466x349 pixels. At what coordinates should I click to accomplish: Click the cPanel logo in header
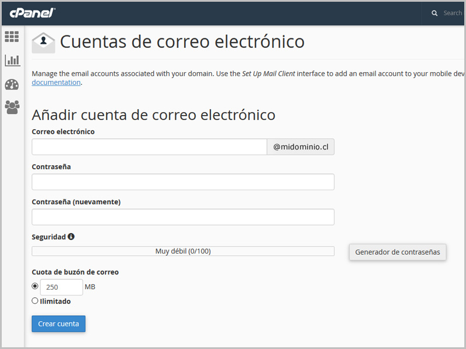coord(32,13)
